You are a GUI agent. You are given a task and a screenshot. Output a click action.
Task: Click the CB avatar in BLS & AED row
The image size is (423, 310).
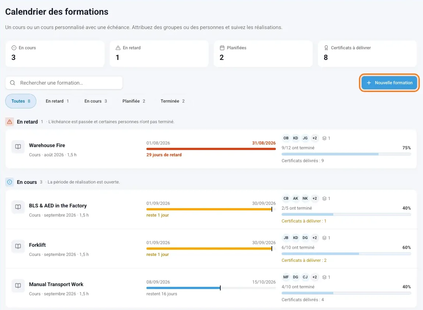pos(286,199)
